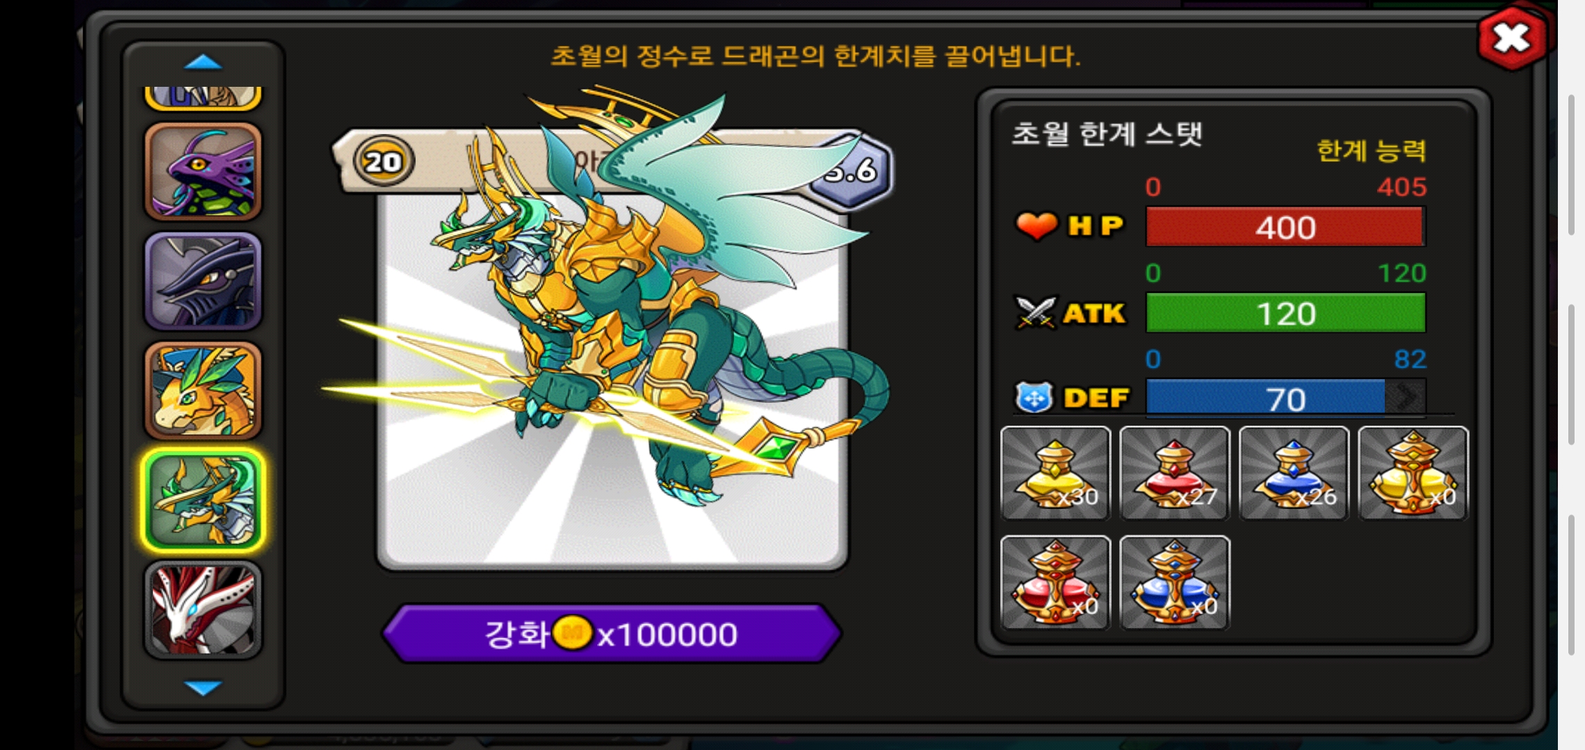Screen dimensions: 1585x750
Task: Use the small red essence potion x27
Action: pos(1175,473)
